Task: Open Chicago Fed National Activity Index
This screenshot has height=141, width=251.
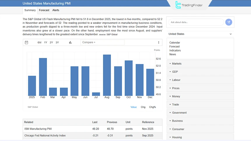Action: [45, 135]
